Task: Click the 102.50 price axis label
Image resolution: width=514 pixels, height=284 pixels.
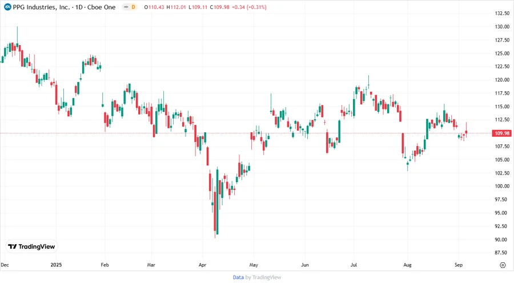Action: coord(502,173)
